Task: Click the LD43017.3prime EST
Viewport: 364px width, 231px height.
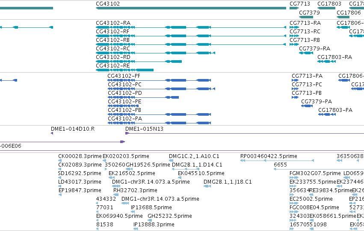Action: point(60,186)
